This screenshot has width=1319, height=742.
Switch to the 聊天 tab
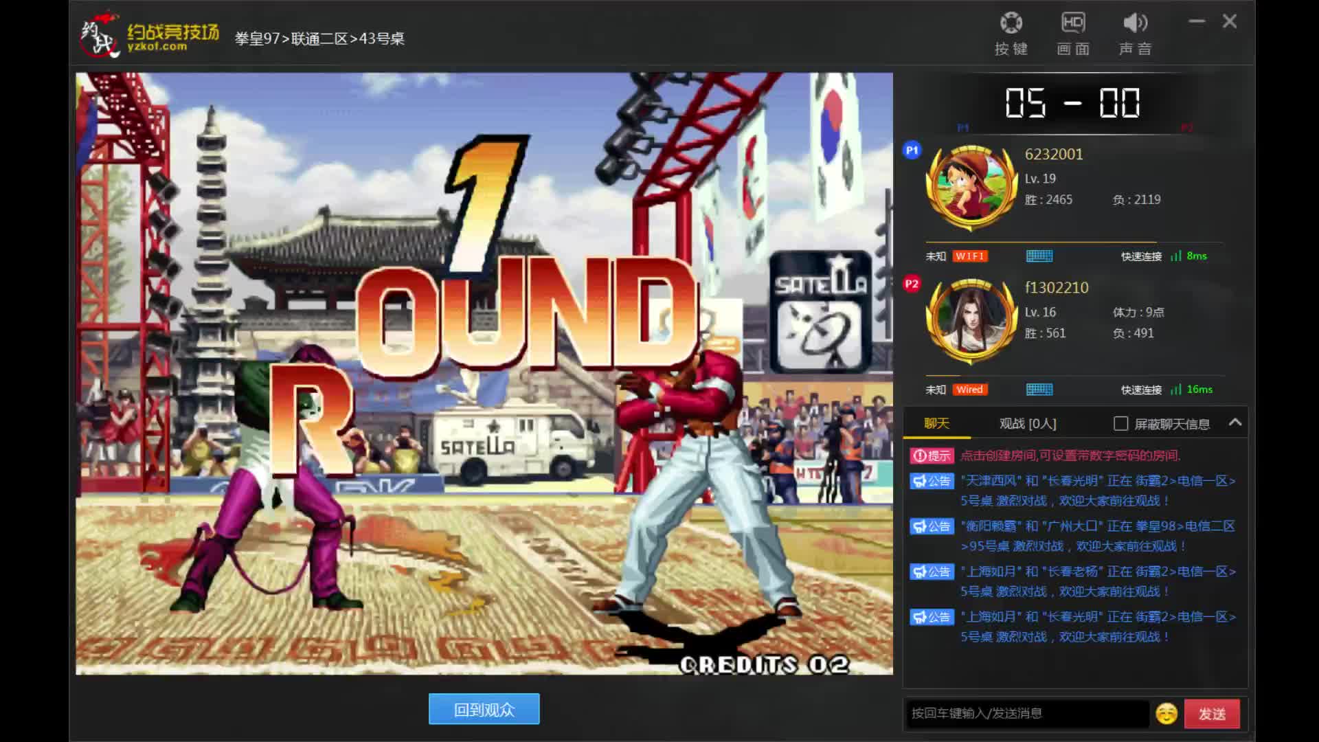tap(936, 423)
